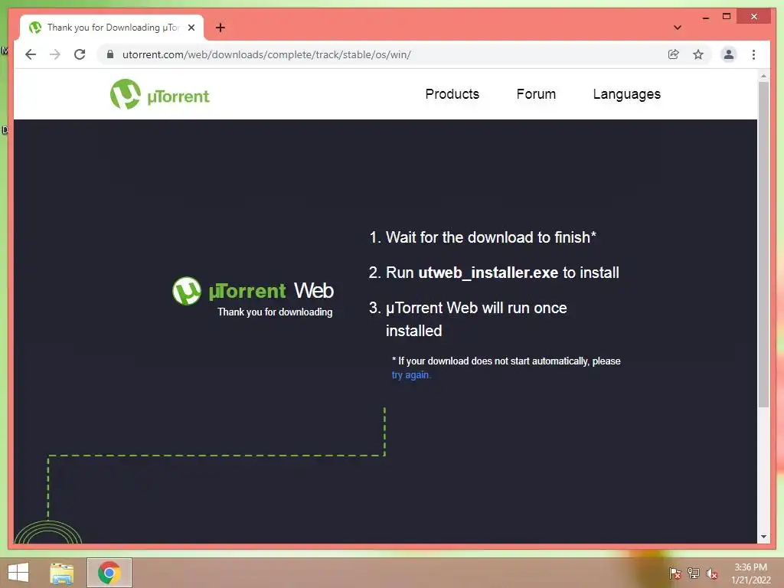The width and height of the screenshot is (784, 588).
Task: Click 'Run utweb_installer.exe to install' text
Action: coord(502,273)
